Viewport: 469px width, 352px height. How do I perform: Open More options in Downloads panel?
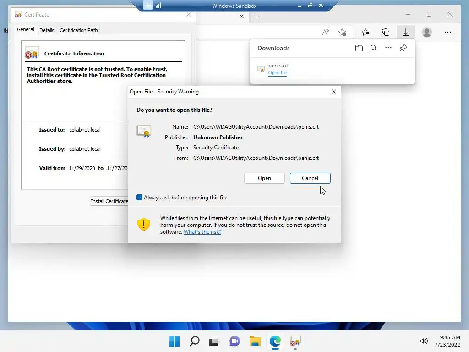388,48
